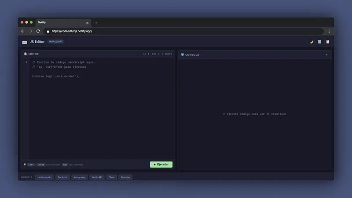
Task: Click the SNIPPETS label
Action: [x=26, y=177]
